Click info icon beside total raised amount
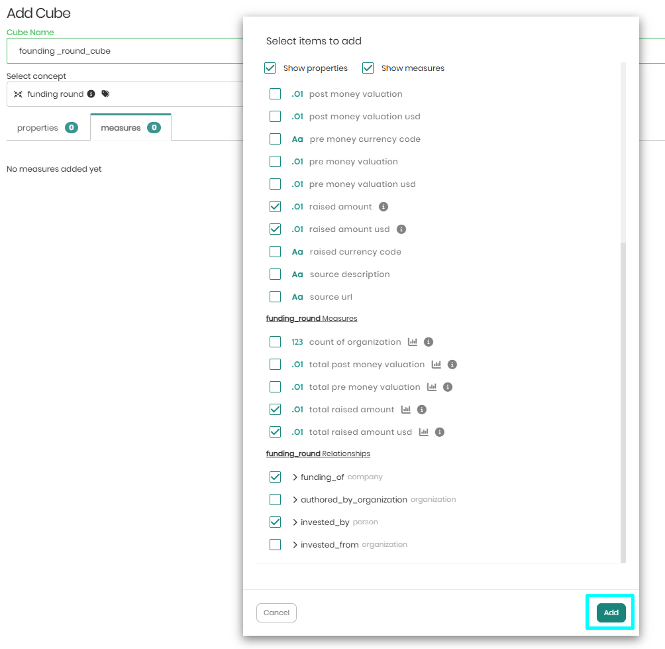The width and height of the screenshot is (665, 649). (422, 410)
